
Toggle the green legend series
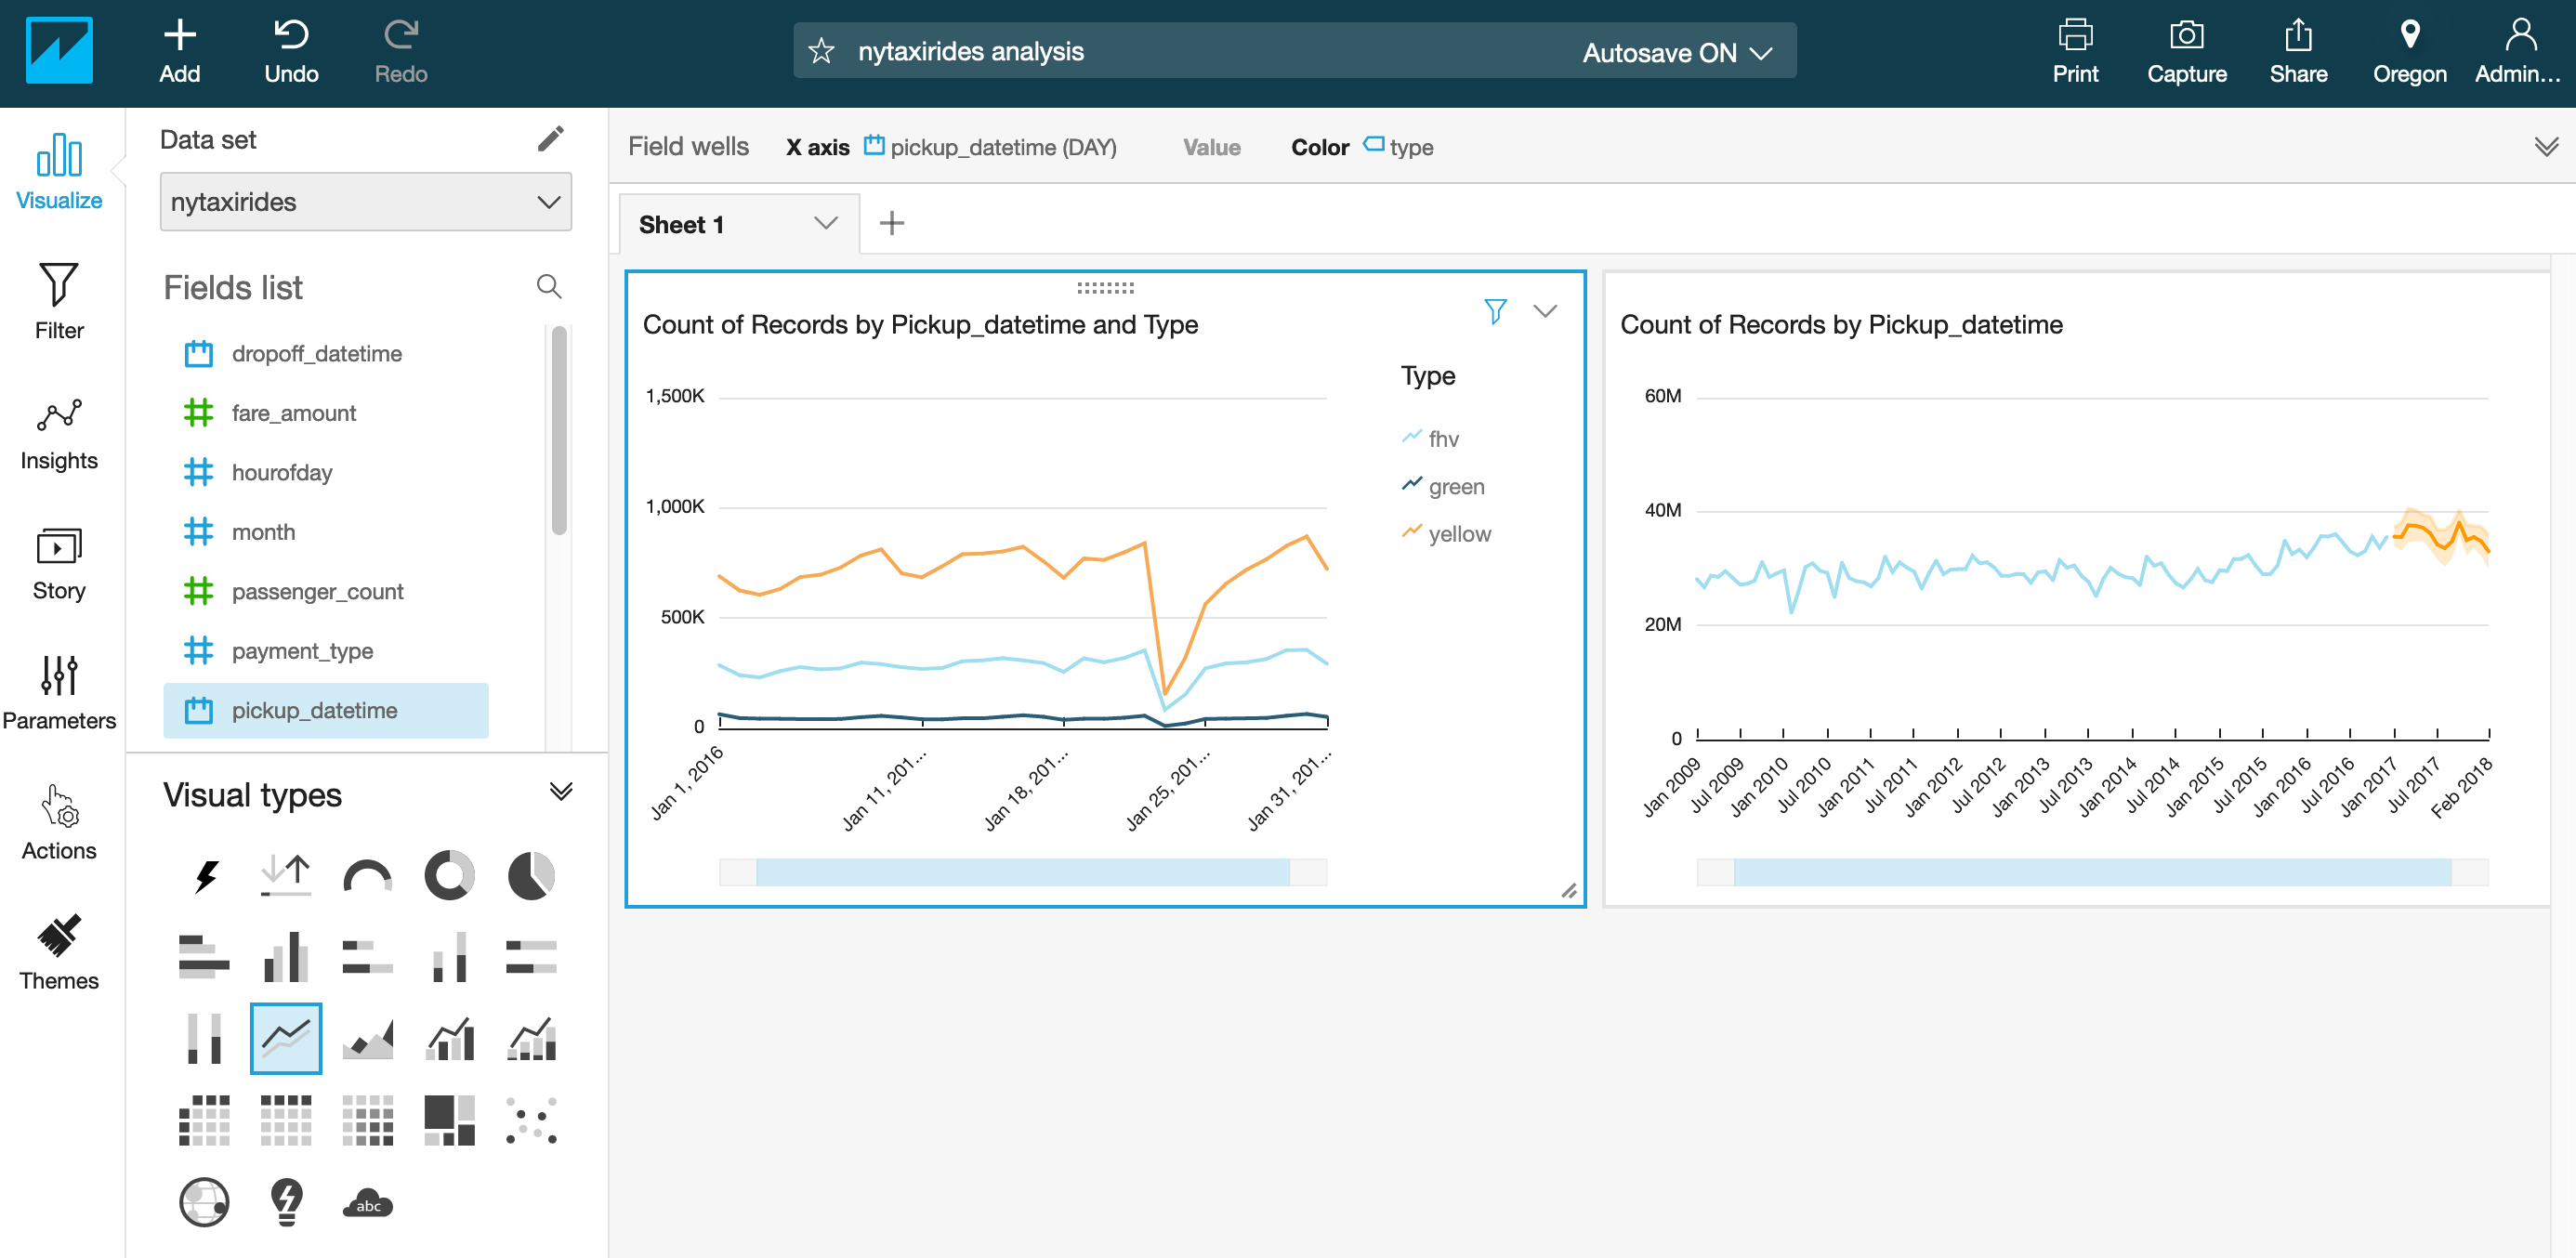pyautogui.click(x=1443, y=486)
